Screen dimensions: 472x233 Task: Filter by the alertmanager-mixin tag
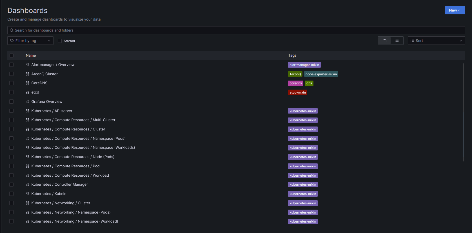[304, 65]
